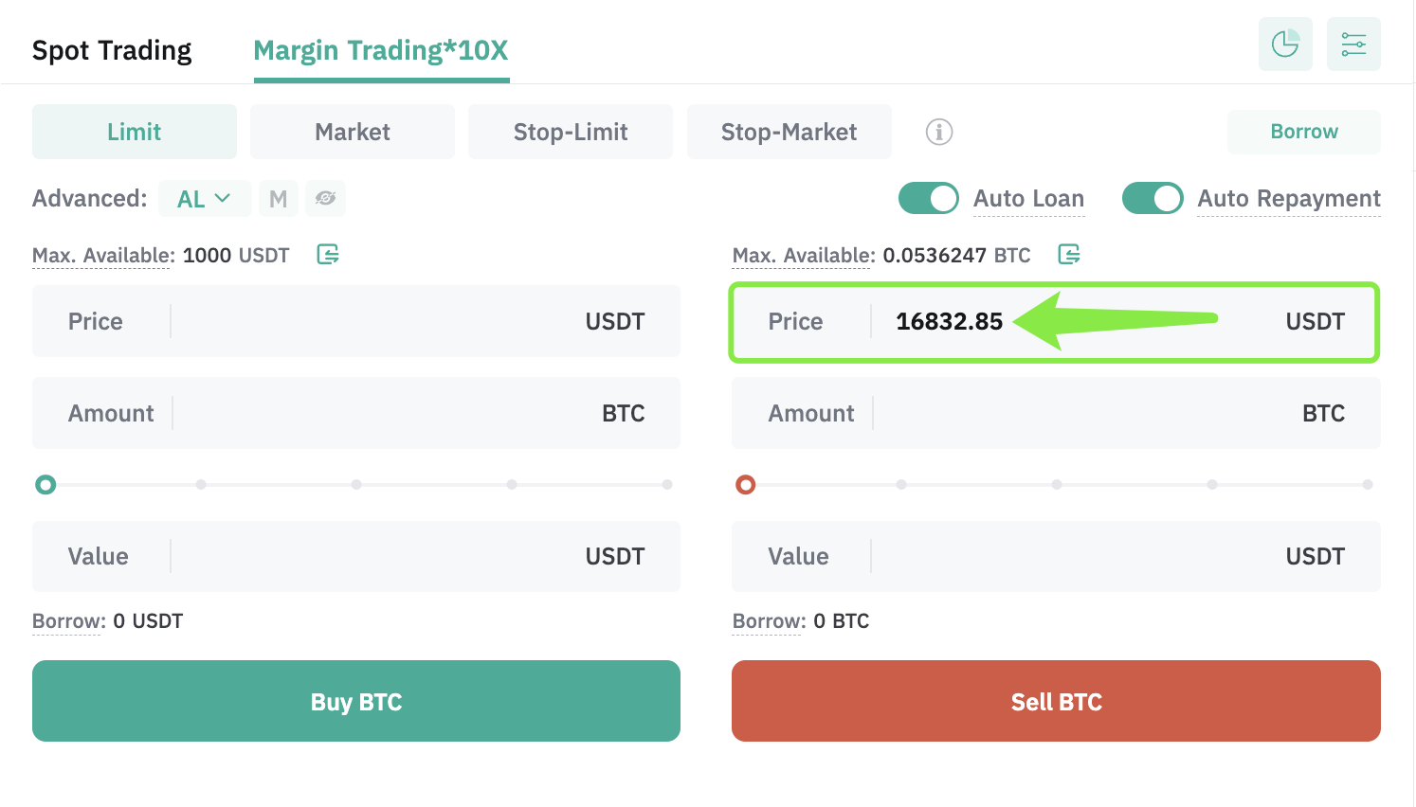Click transfer icon beside 1000 USDT available
1416x807 pixels.
click(328, 254)
